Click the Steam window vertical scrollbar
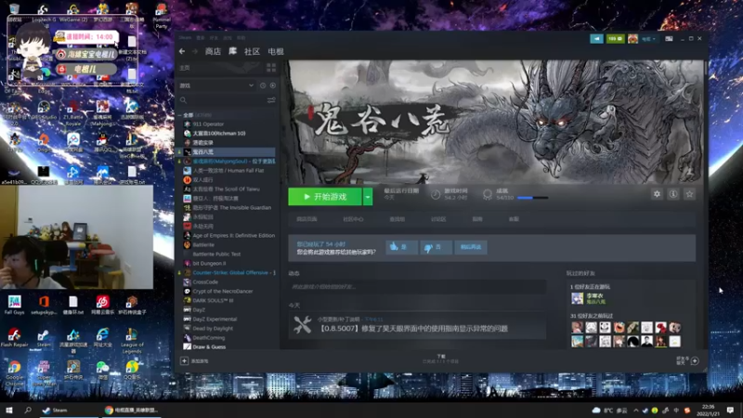This screenshot has height=418, width=743. tap(705, 66)
